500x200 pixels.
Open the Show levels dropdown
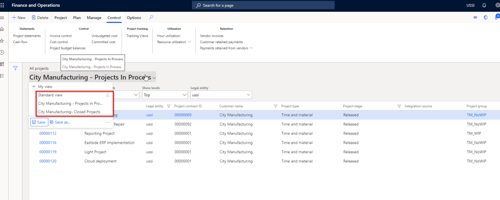click(x=165, y=94)
